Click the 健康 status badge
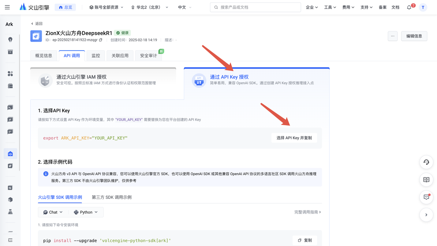The image size is (437, 246). pos(122,33)
